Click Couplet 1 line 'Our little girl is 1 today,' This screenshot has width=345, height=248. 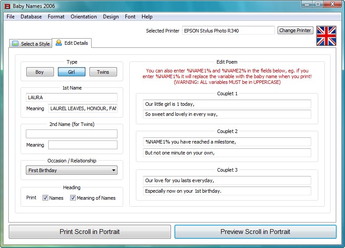[227, 104]
